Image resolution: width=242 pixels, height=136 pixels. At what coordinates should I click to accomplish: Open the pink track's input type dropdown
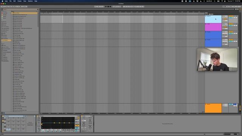coord(225,24)
